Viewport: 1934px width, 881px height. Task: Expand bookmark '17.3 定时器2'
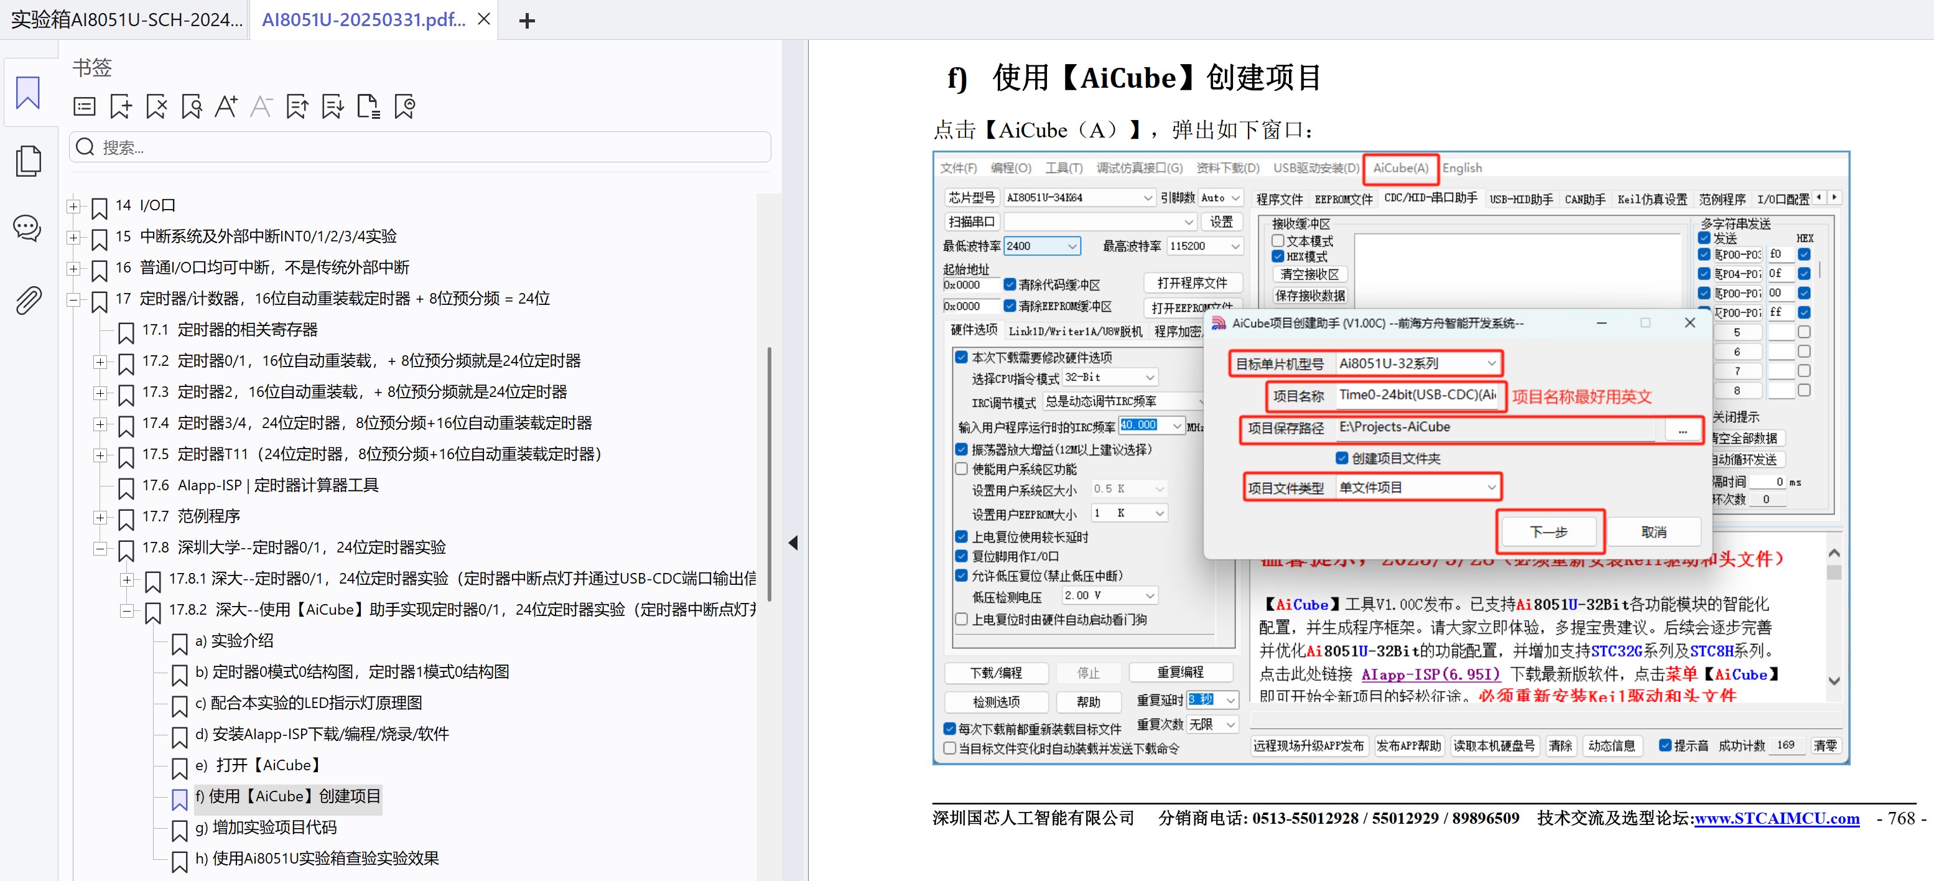(100, 393)
